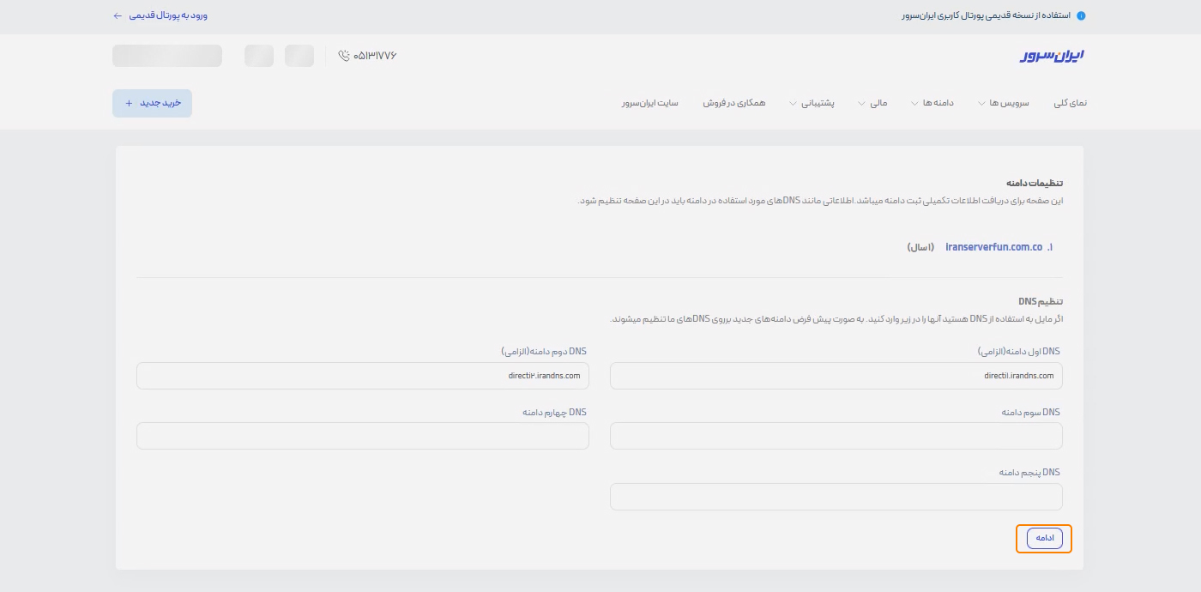Open the مالی dropdown menu
The height and width of the screenshot is (592, 1201).
[873, 103]
